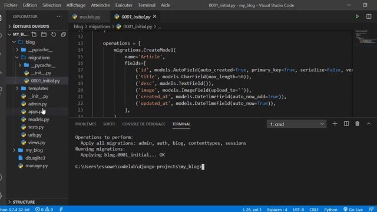
Task: Open the Sélection menu
Action: [x=51, y=5]
